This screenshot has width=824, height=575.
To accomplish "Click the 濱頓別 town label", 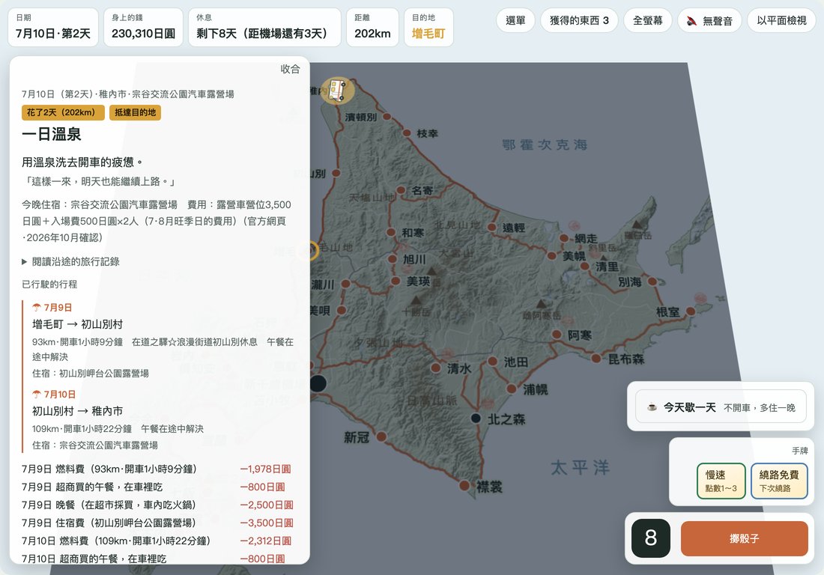I will point(361,117).
